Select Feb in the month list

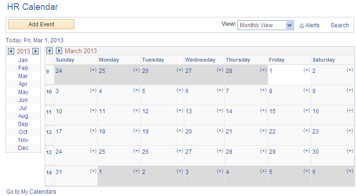(23, 68)
